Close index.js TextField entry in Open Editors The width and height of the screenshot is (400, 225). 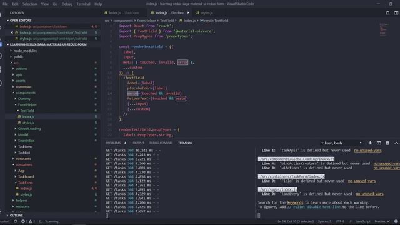[11, 32]
